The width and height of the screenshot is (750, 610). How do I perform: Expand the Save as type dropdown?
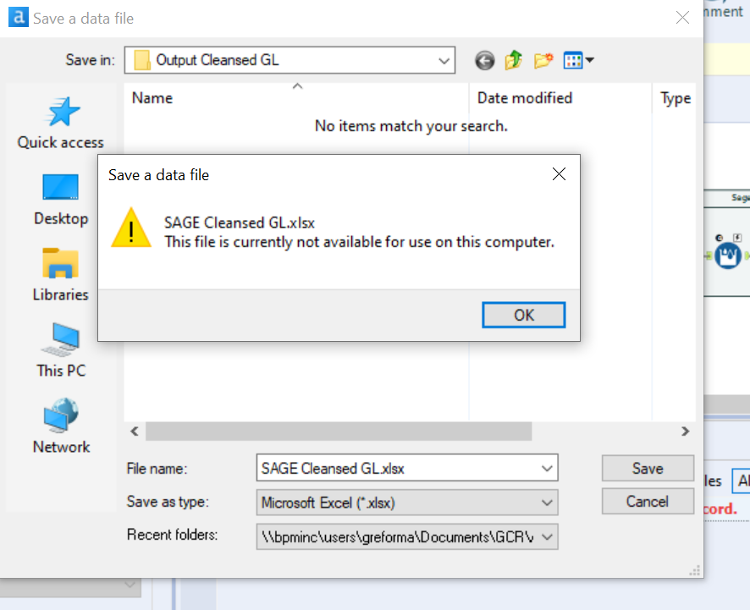[x=549, y=503]
